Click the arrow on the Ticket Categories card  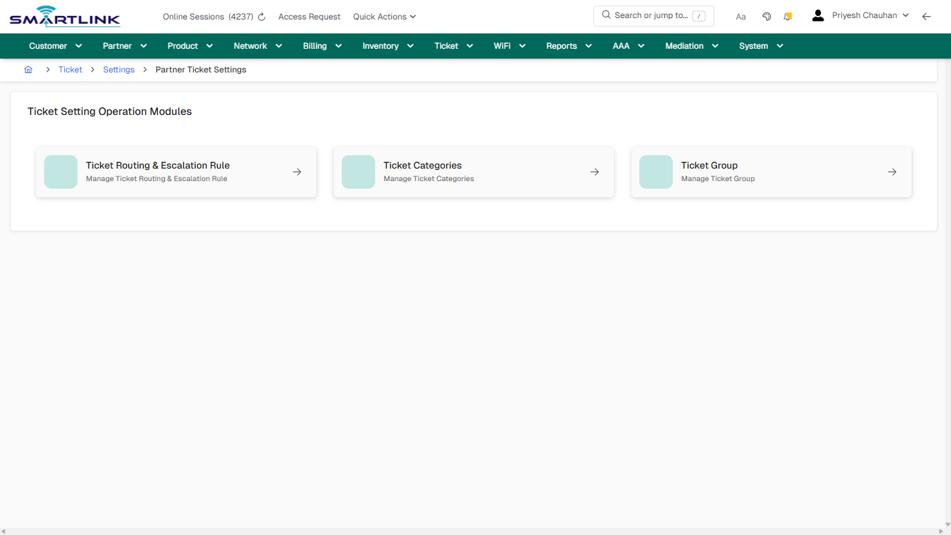point(594,171)
